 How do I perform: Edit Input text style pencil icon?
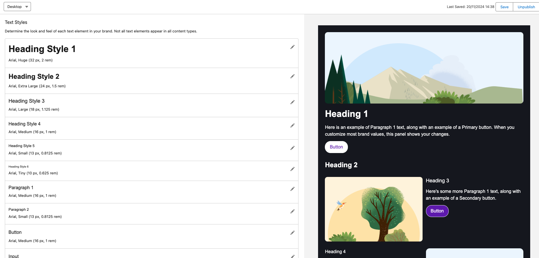coord(292,256)
